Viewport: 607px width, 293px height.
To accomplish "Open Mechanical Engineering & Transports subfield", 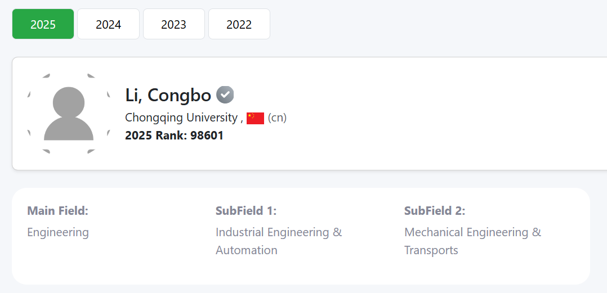I will tap(472, 241).
